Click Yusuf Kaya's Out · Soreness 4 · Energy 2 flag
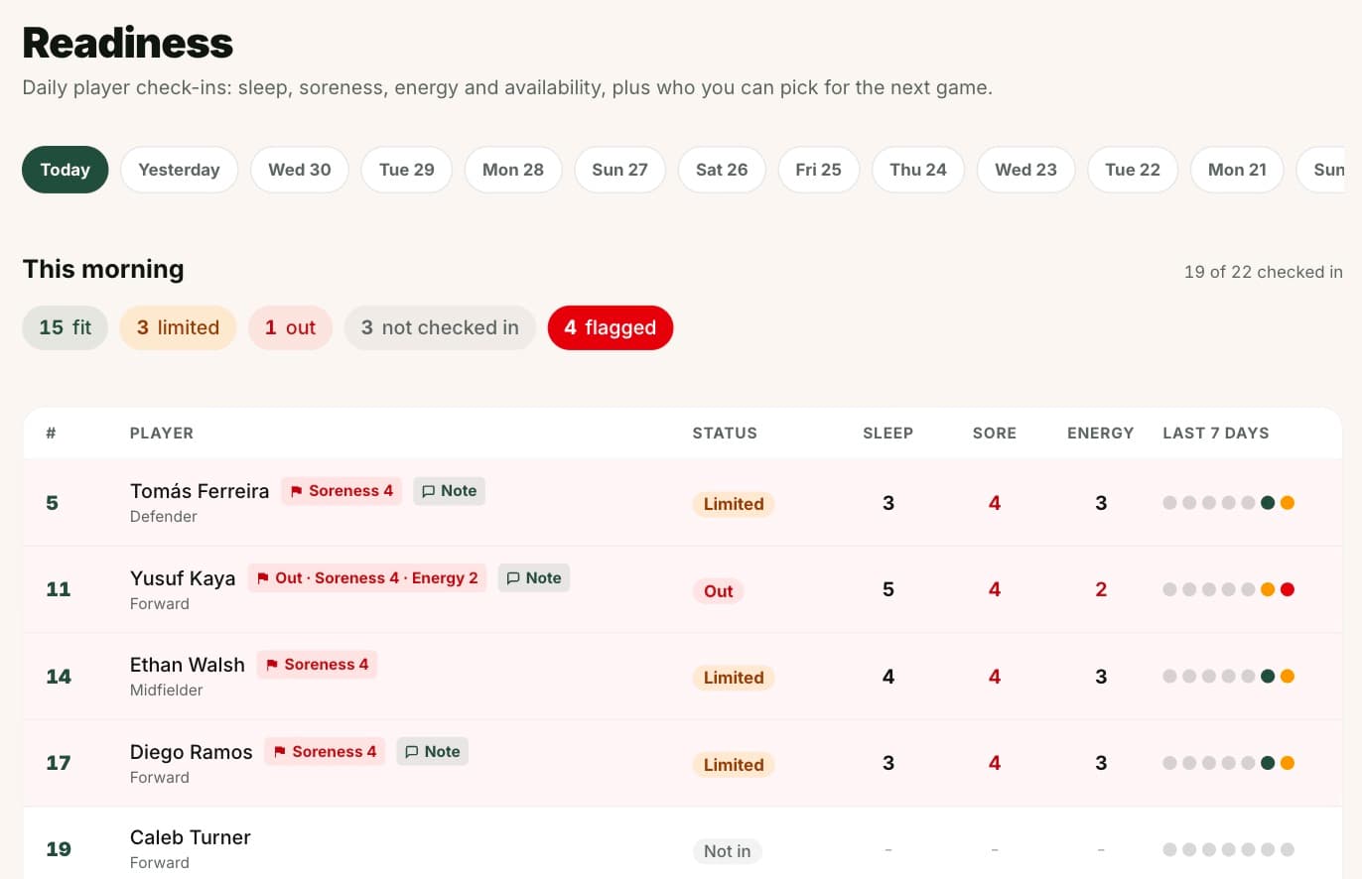1362x879 pixels. (367, 578)
